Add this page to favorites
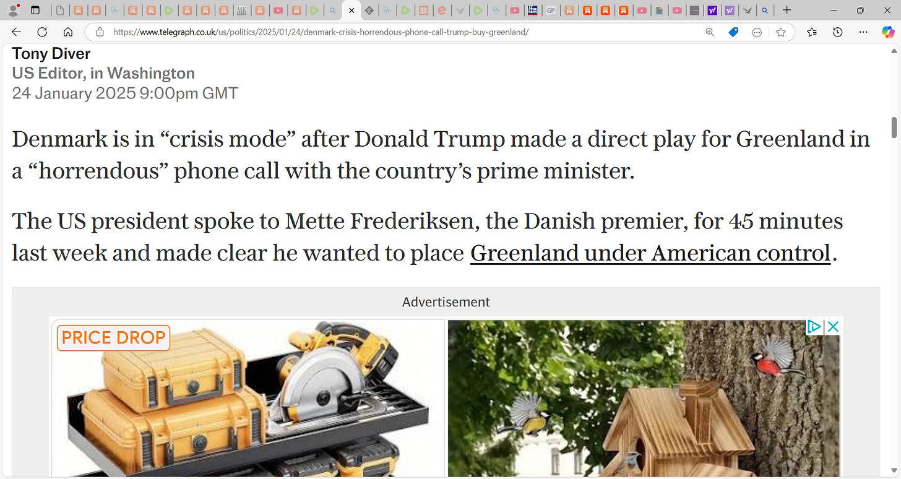901x479 pixels. (x=781, y=32)
